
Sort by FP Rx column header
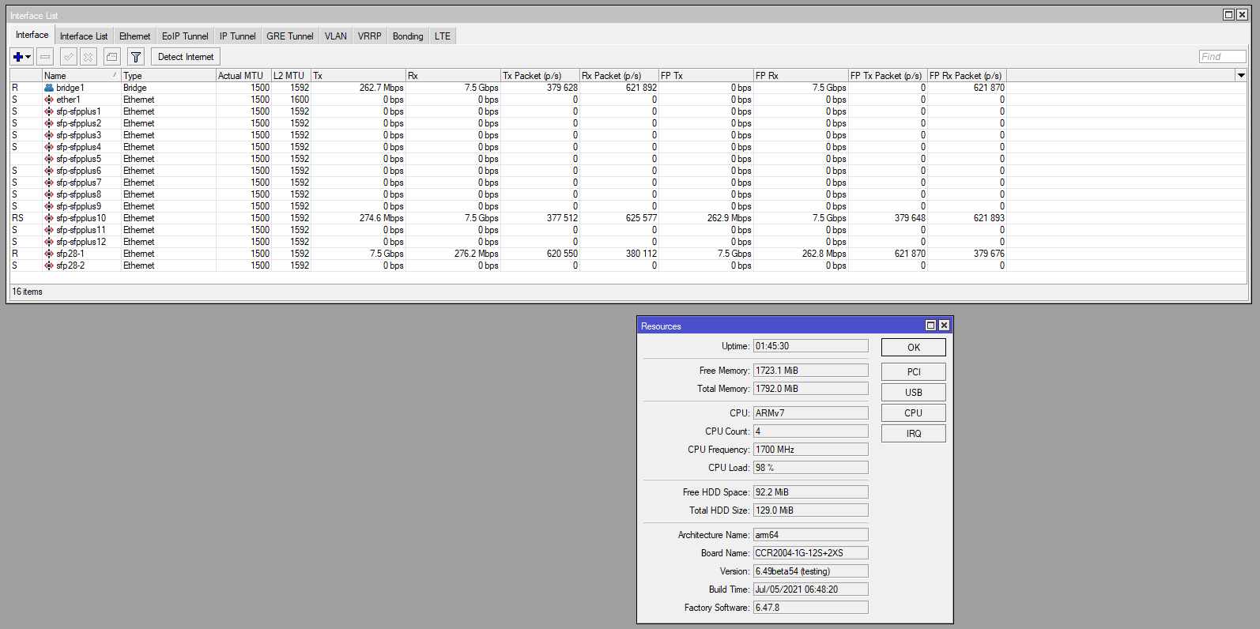[801, 76]
